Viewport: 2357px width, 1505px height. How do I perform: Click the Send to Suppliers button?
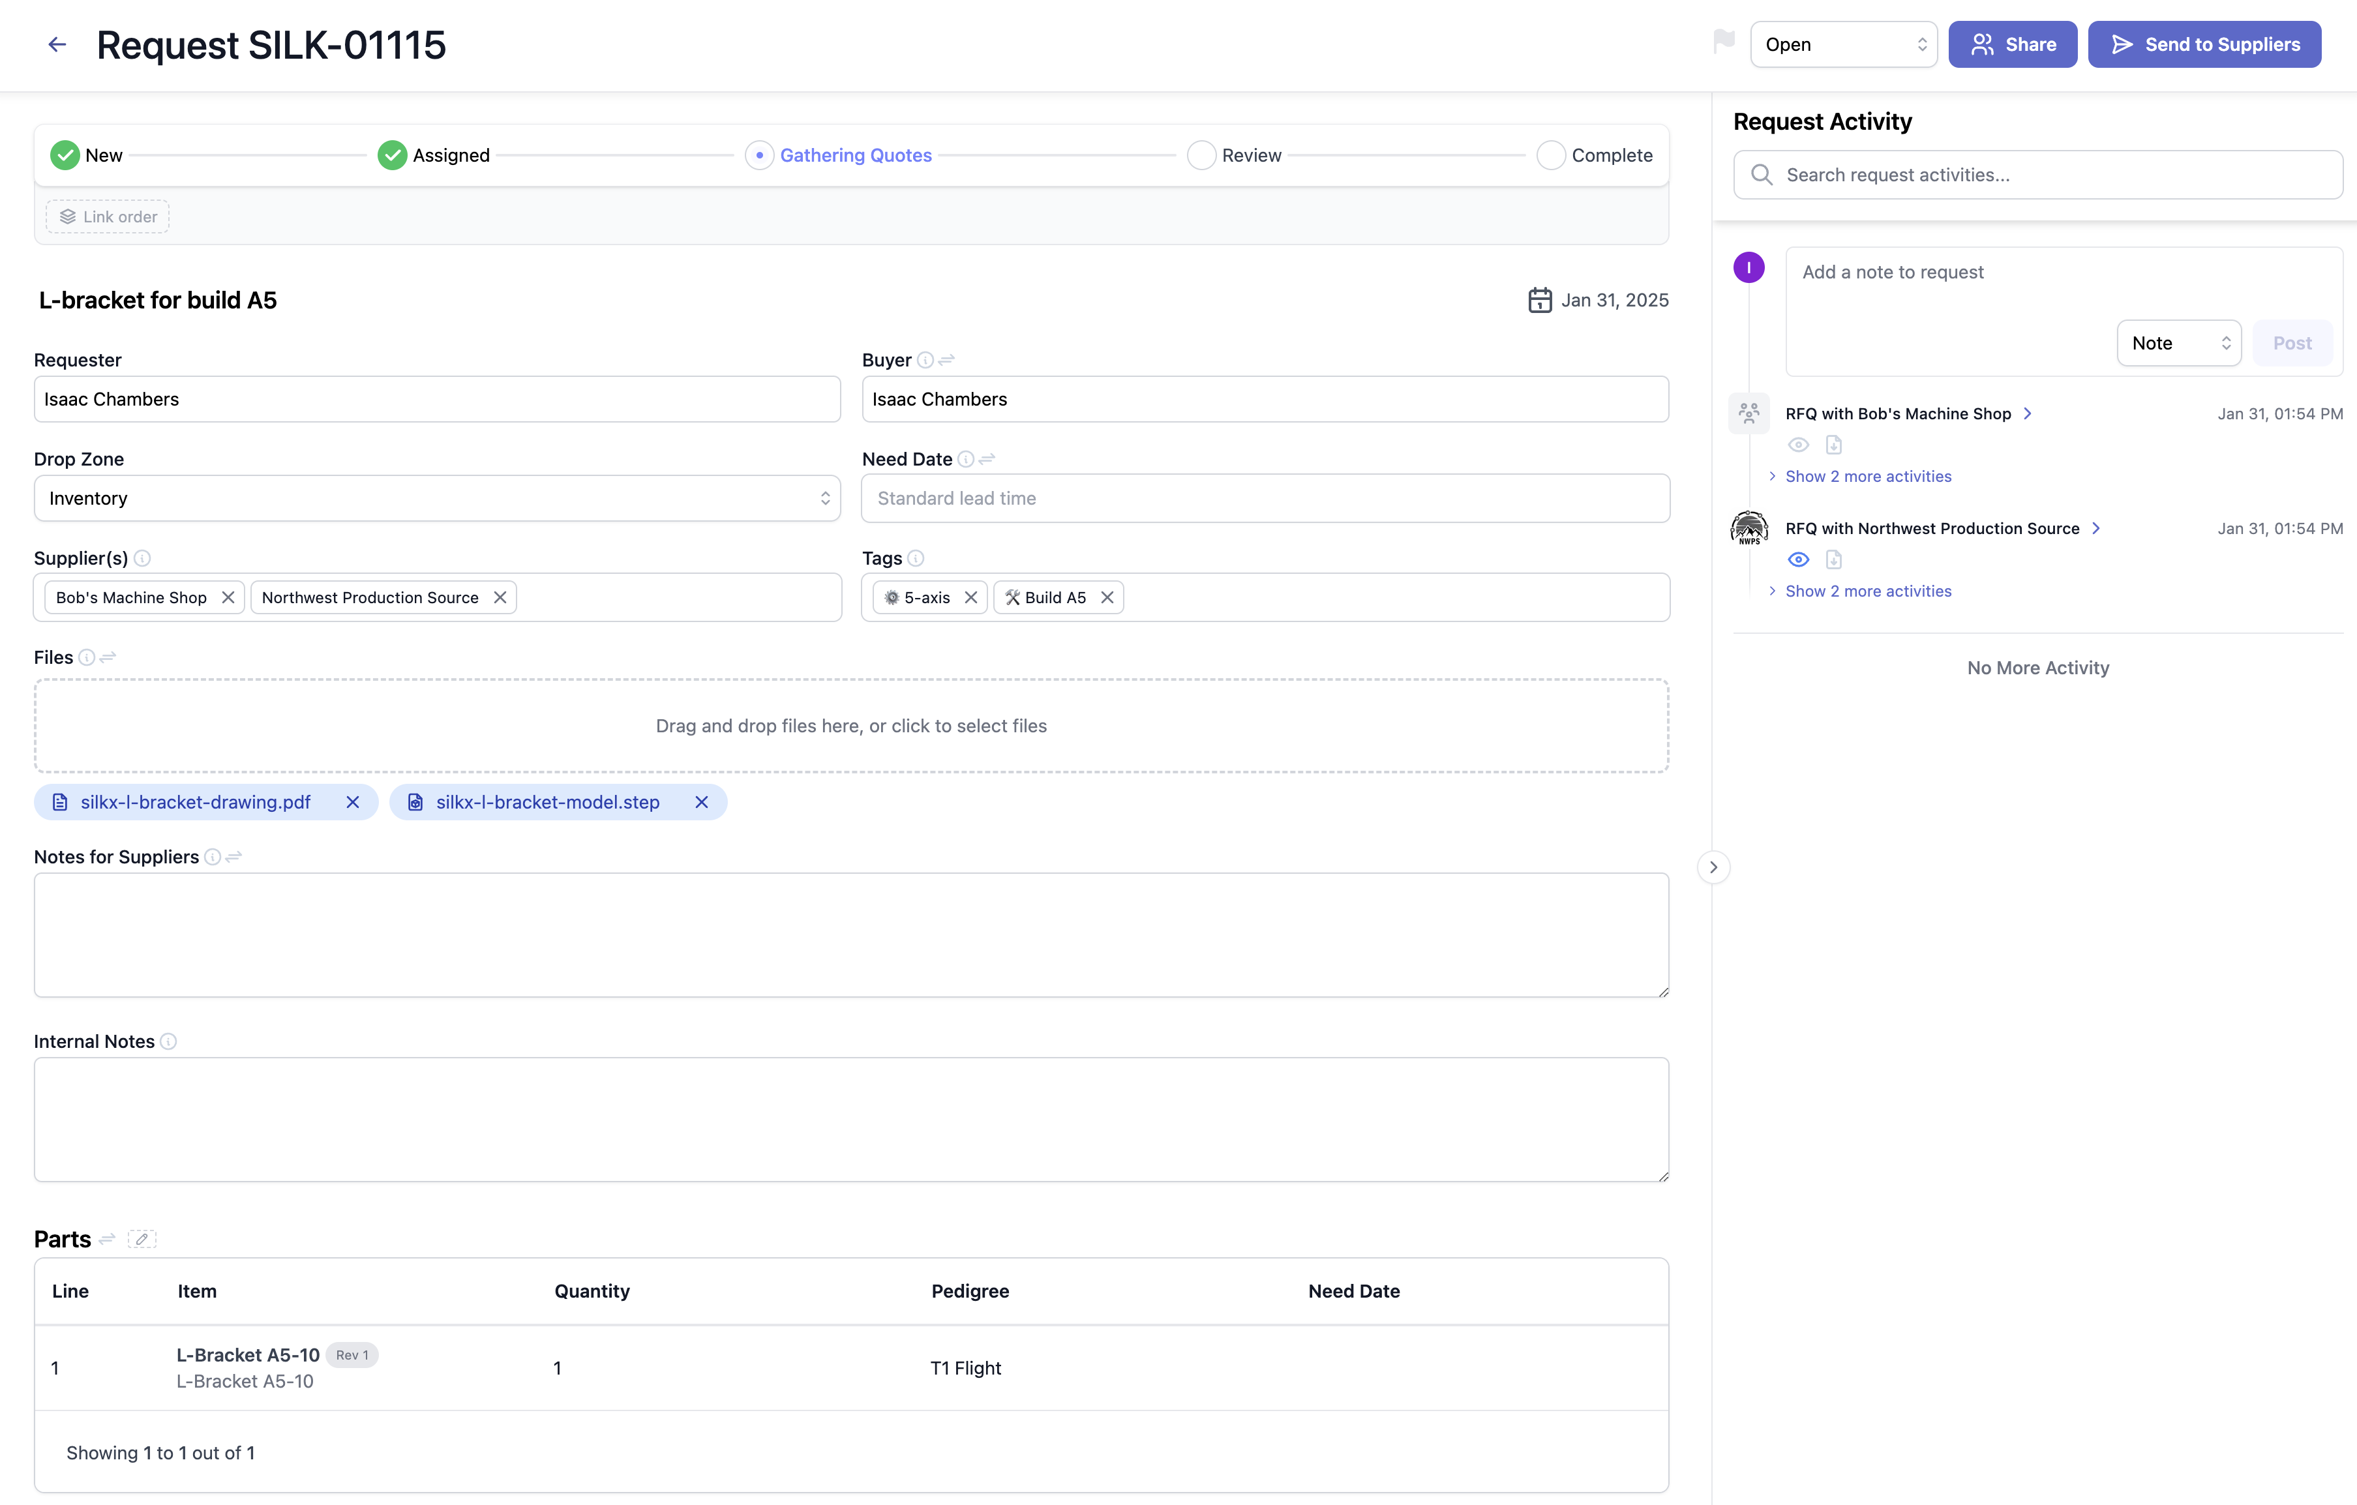[2204, 44]
